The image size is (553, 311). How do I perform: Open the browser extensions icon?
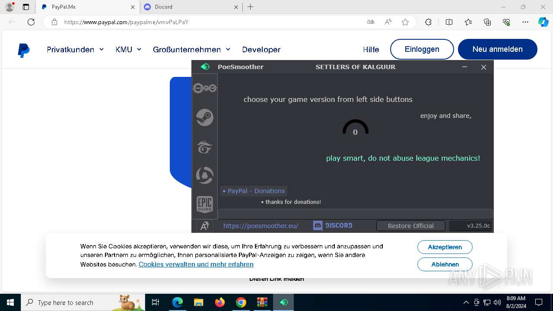click(428, 22)
